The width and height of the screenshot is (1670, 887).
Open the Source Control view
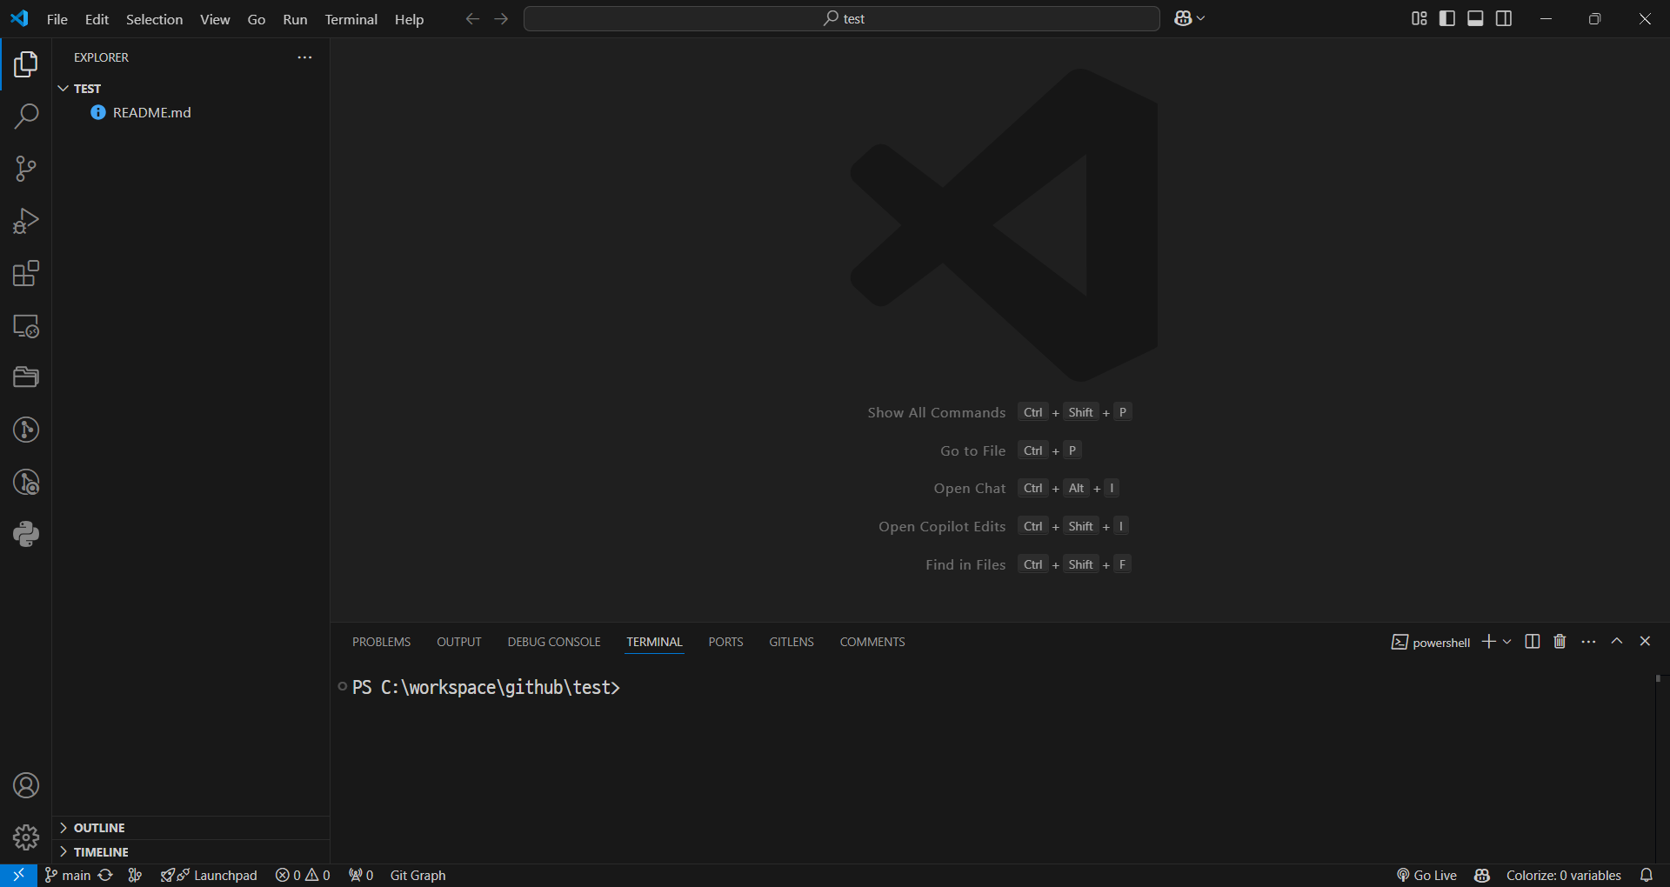26,169
